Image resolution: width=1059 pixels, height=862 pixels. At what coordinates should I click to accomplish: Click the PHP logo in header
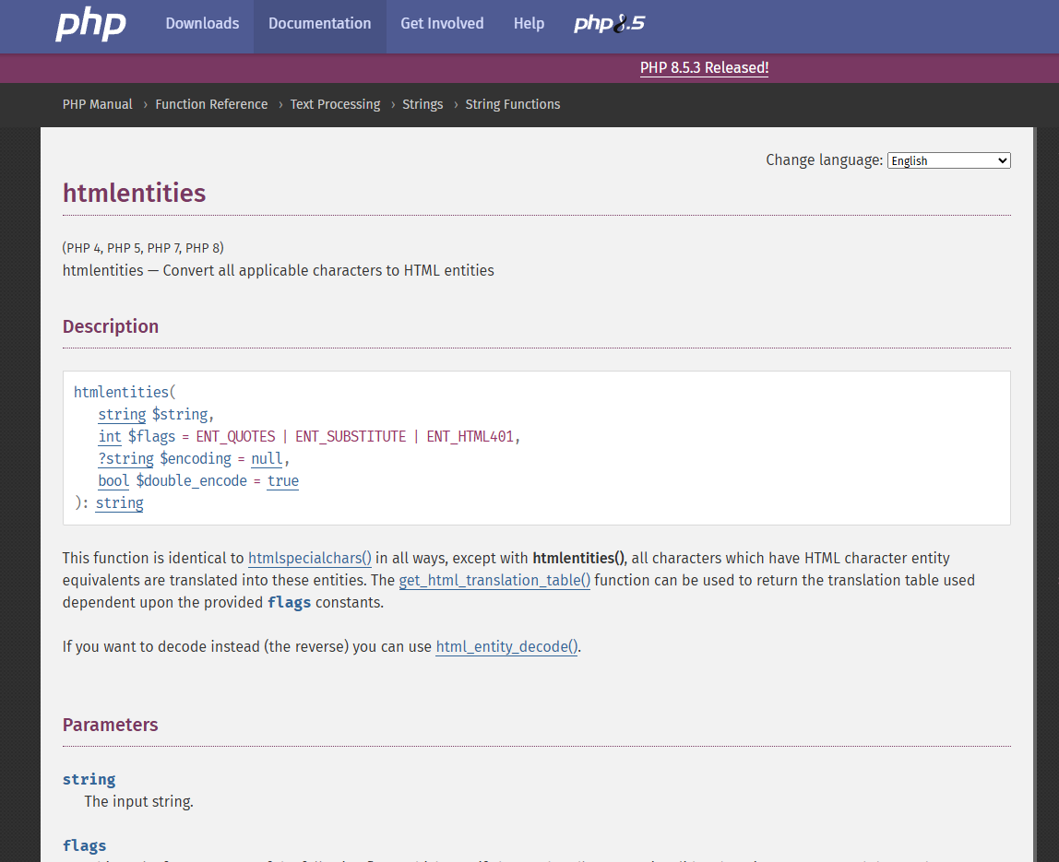pos(90,24)
